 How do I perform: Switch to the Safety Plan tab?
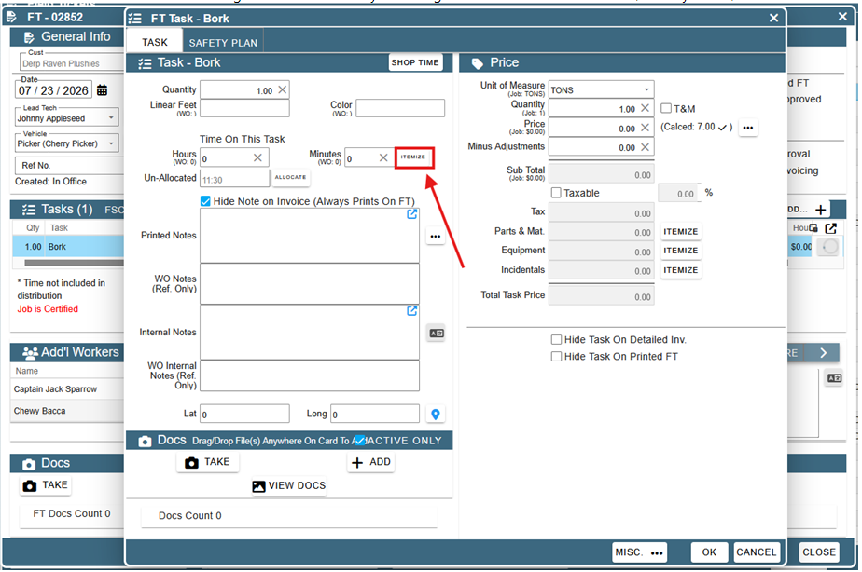[223, 42]
